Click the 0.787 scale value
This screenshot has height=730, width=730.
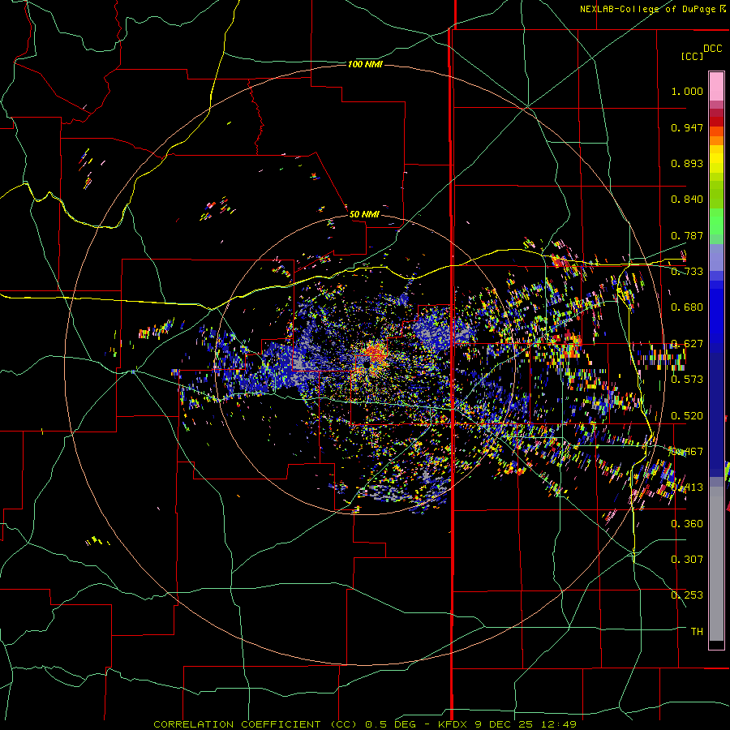pyautogui.click(x=687, y=235)
